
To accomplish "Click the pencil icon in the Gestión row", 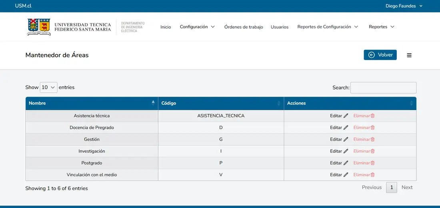I will coord(346,139).
